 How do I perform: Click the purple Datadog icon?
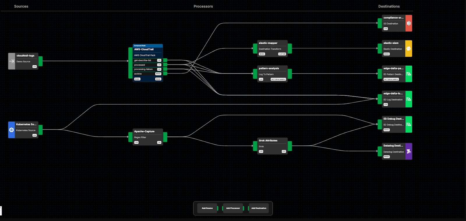pos(409,151)
